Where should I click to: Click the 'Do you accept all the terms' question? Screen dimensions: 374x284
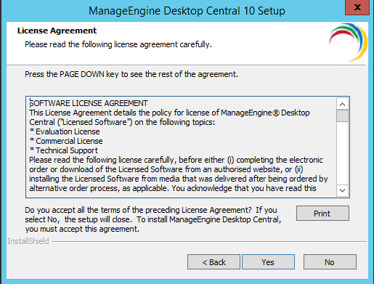coord(153,219)
